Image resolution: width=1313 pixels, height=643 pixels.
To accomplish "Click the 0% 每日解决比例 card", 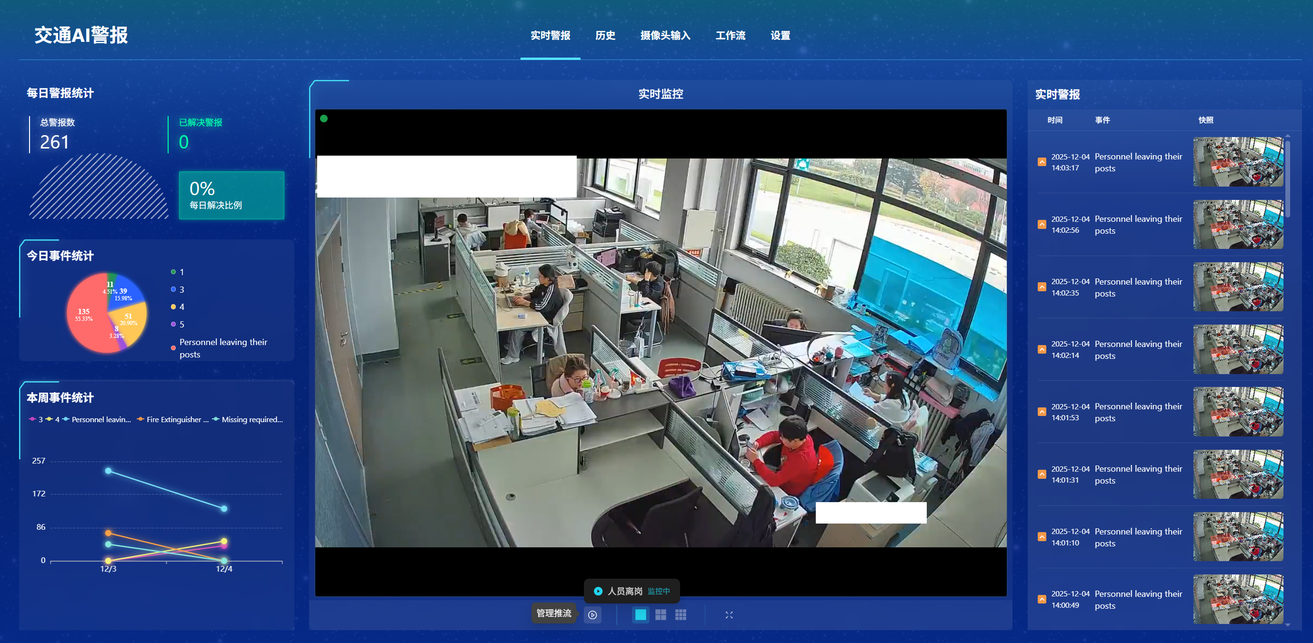I will tap(231, 196).
